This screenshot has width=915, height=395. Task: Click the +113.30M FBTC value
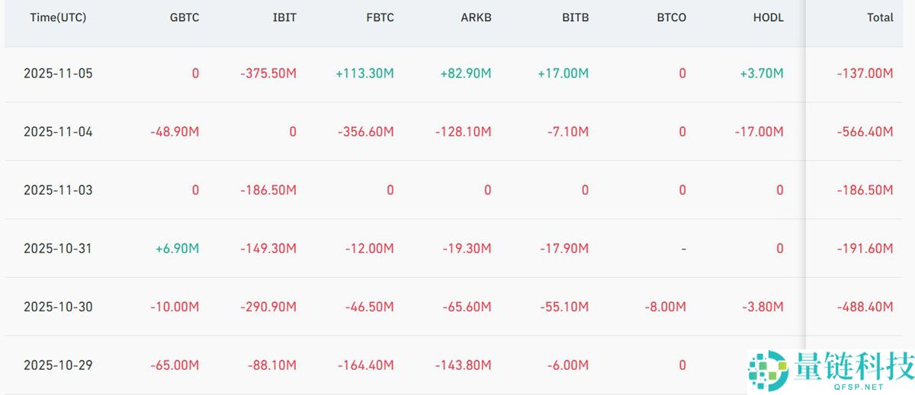click(364, 74)
